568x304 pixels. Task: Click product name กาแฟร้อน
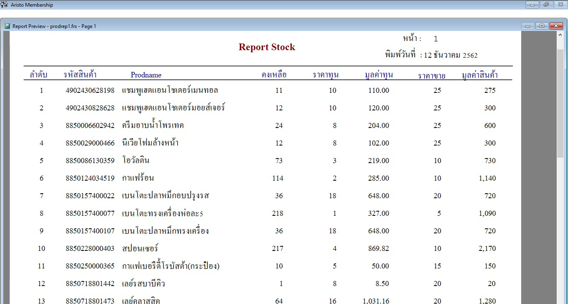138,178
